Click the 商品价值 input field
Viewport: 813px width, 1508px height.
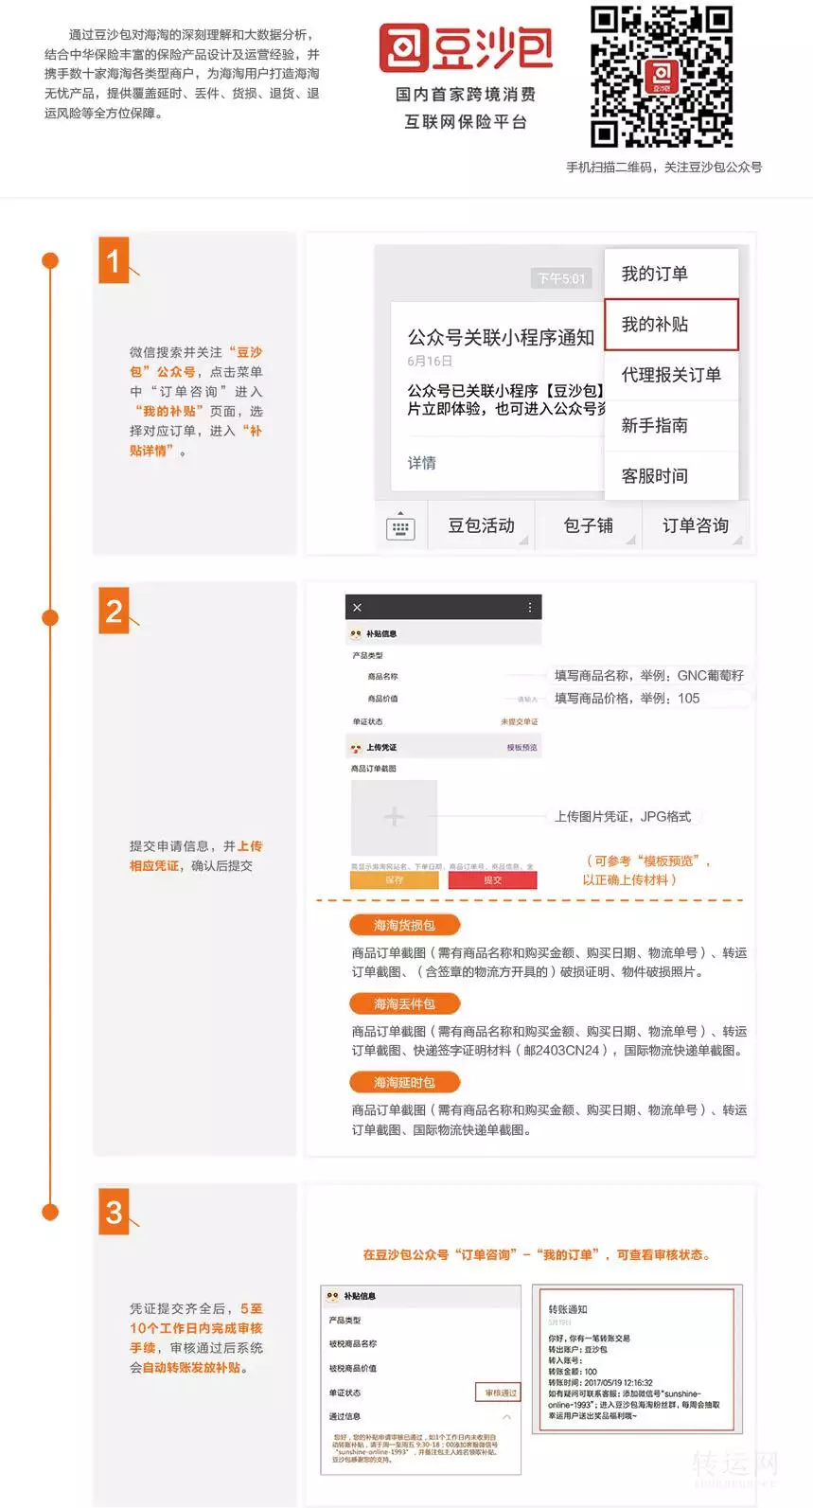point(444,699)
